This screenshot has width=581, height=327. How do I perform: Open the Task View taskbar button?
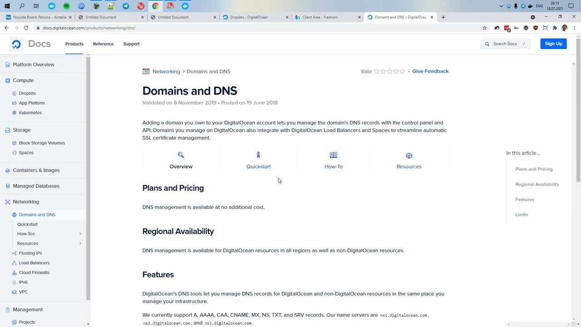(36, 6)
